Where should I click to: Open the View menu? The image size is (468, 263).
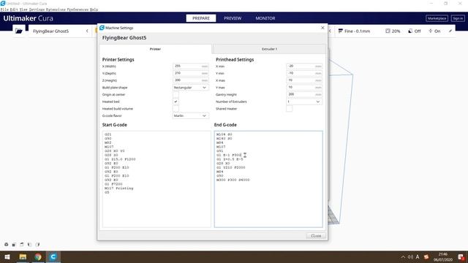point(23,9)
